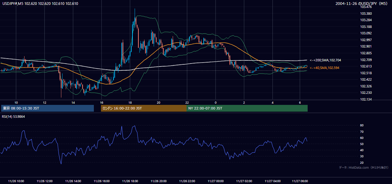This screenshot has height=184, width=392.
Task: Select the 東京 08:00-15:30 JST session bar
Action: tap(48, 108)
